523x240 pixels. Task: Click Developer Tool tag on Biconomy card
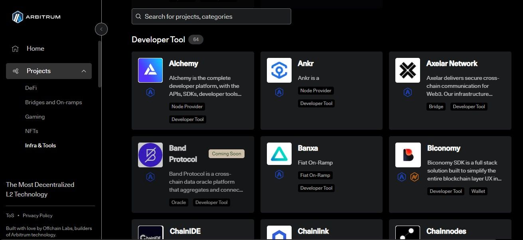[x=446, y=191]
